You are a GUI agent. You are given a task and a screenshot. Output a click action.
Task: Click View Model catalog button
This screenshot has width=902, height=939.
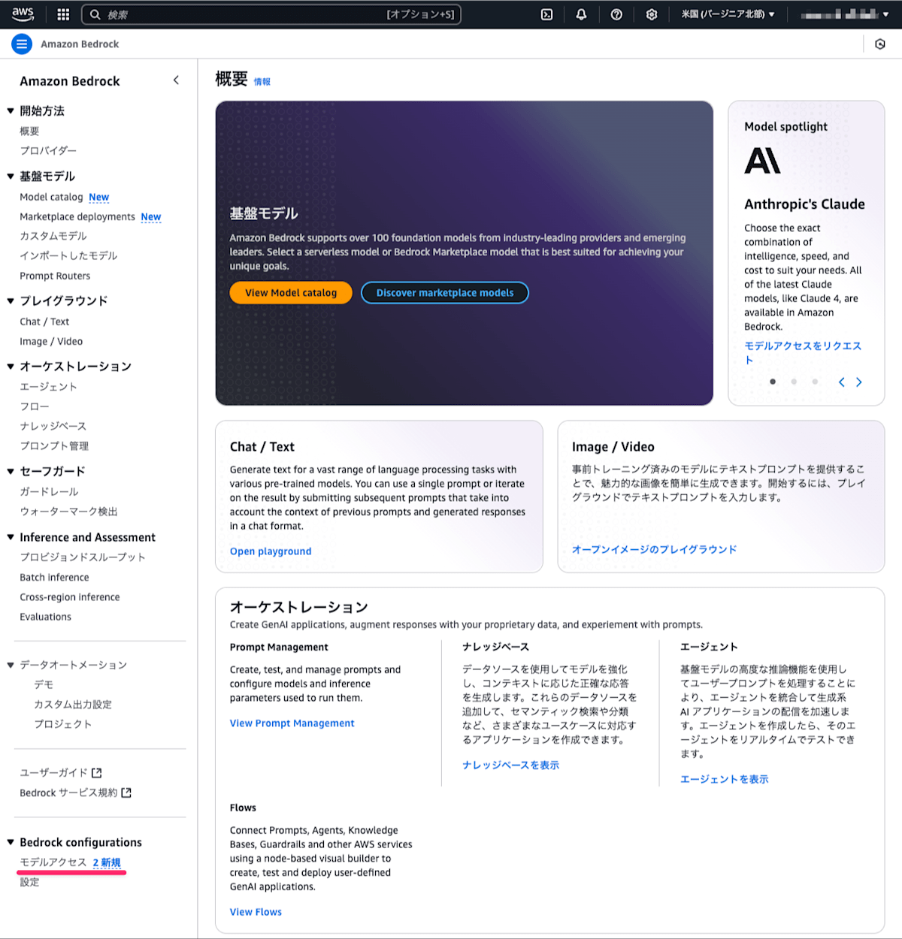pyautogui.click(x=291, y=293)
